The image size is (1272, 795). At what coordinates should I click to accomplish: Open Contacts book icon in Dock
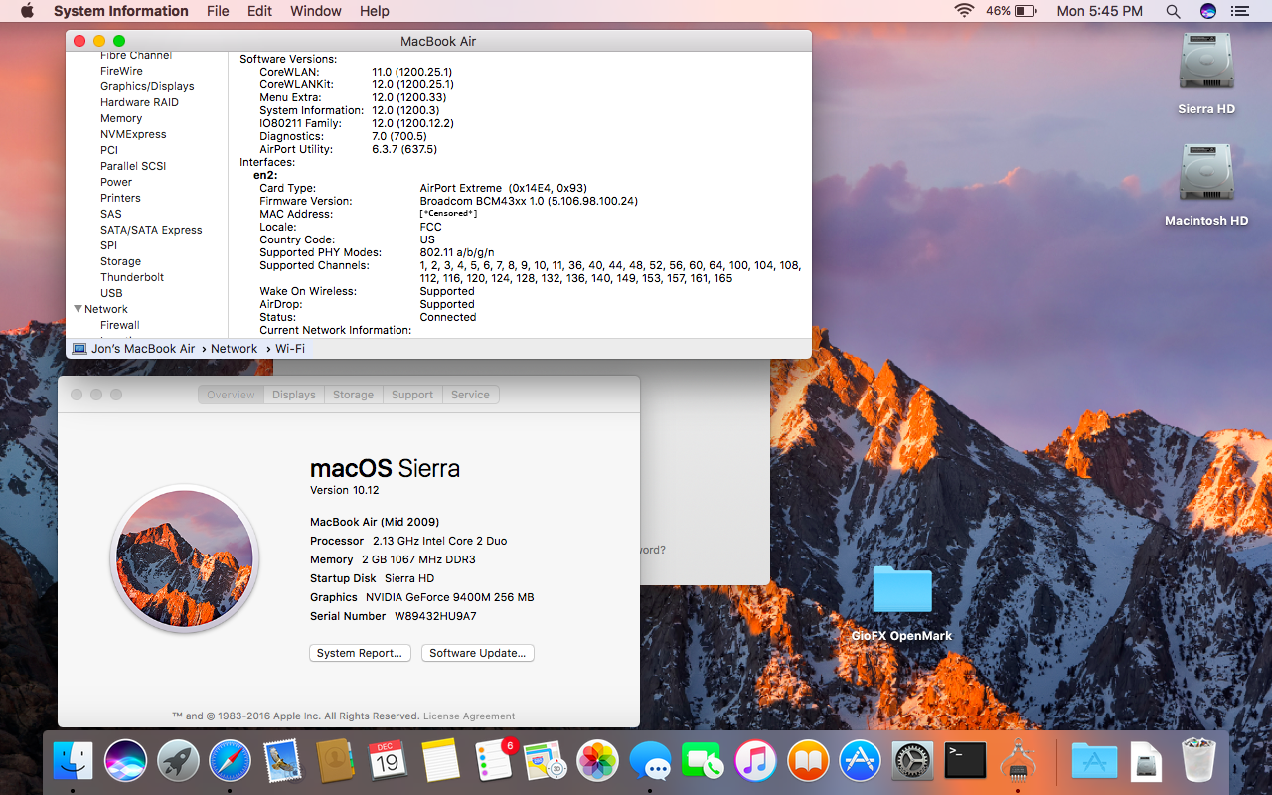click(x=336, y=762)
